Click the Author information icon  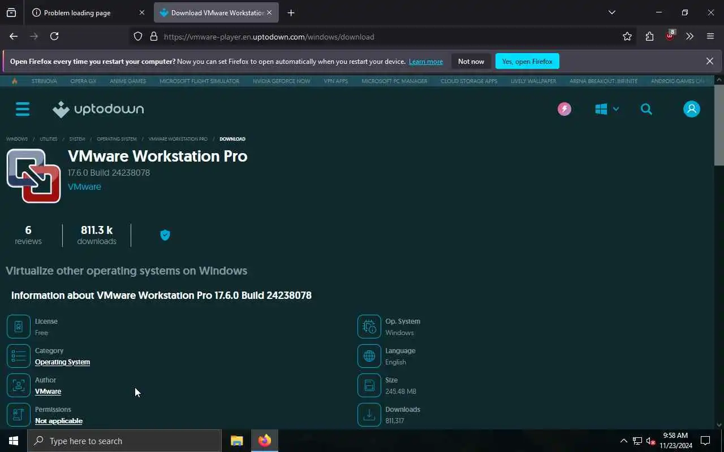pos(19,385)
